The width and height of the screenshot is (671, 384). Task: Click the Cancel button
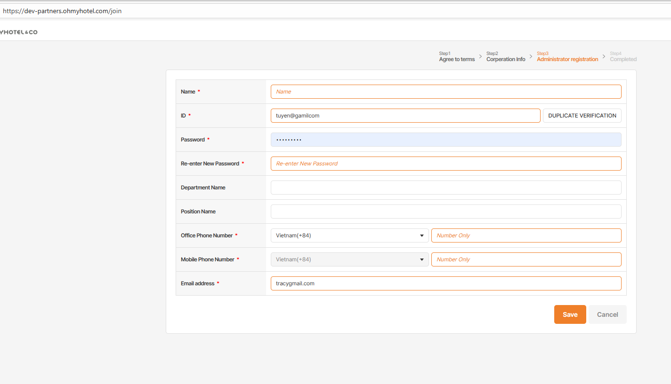click(x=607, y=314)
